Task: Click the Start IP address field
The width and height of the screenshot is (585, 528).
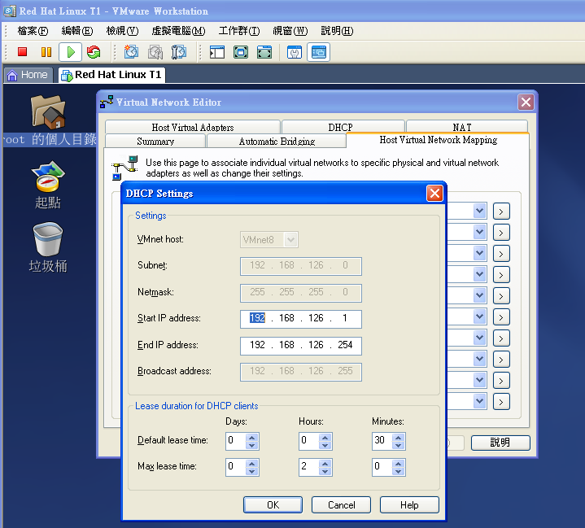Action: point(301,319)
